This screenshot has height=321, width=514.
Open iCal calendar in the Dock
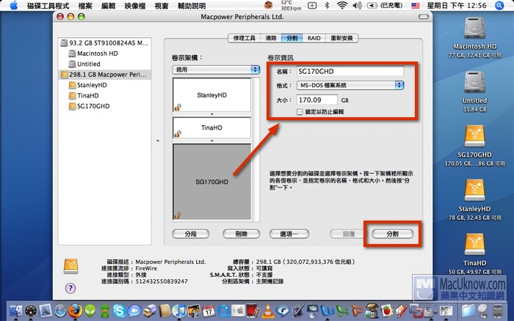click(209, 311)
